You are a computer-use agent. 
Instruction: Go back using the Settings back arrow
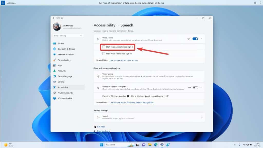tap(54, 18)
